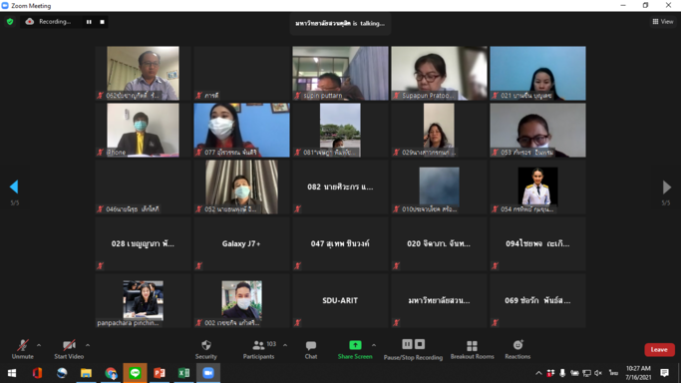Click the Zoom taskbar icon
This screenshot has width=681, height=383.
click(208, 373)
